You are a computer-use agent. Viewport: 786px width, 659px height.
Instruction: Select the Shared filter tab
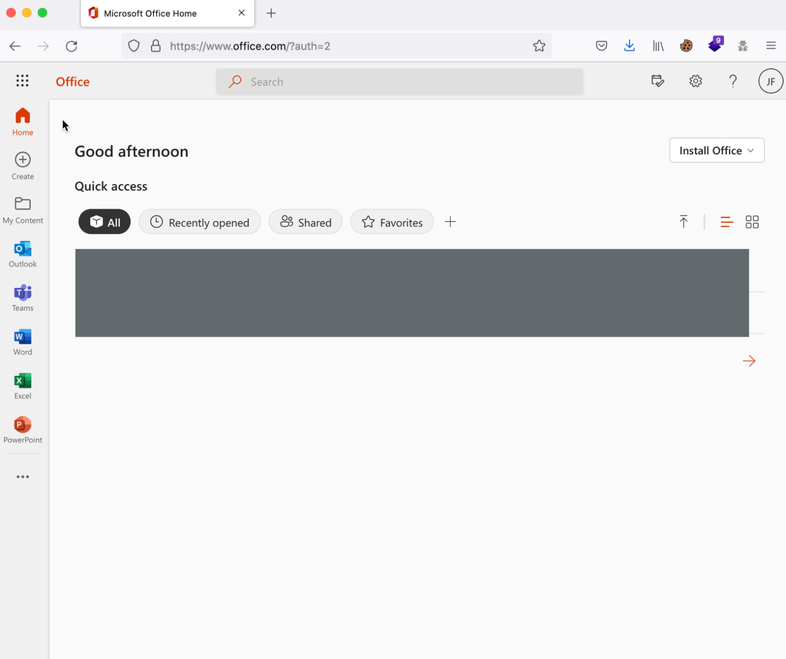pyautogui.click(x=305, y=222)
